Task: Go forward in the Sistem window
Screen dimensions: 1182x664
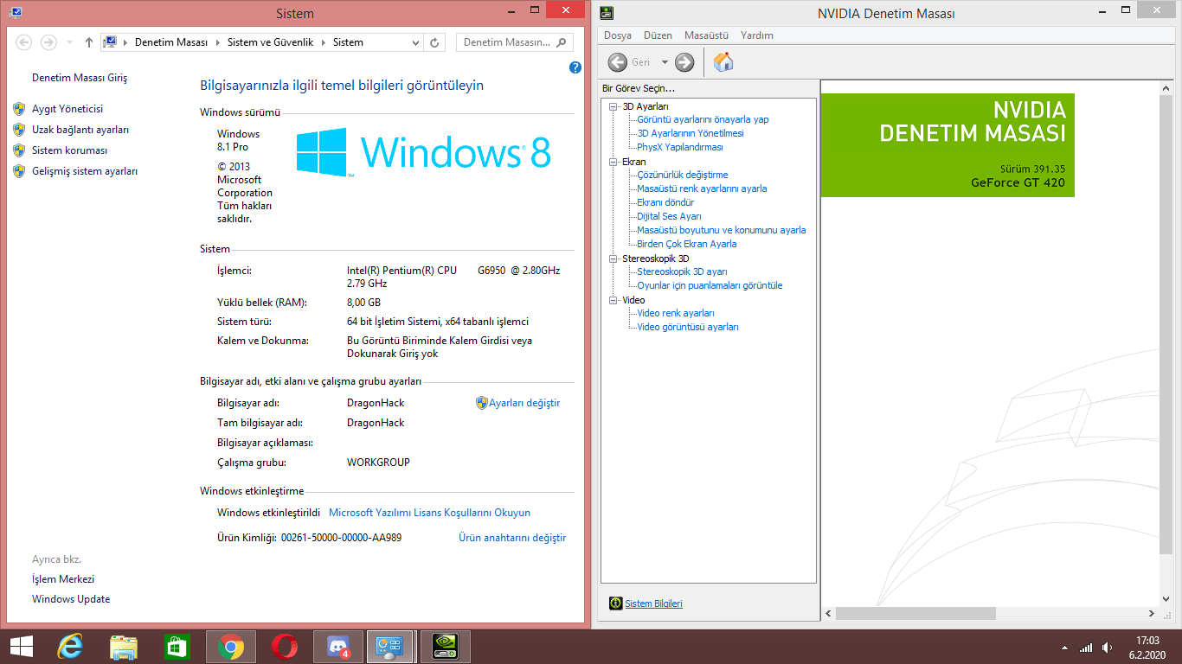Action: [48, 42]
